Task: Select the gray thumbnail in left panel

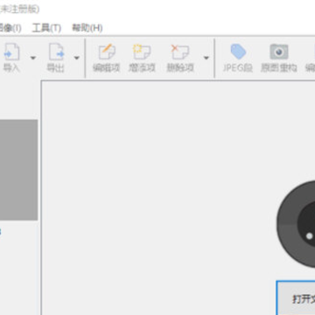Action: pos(18,170)
